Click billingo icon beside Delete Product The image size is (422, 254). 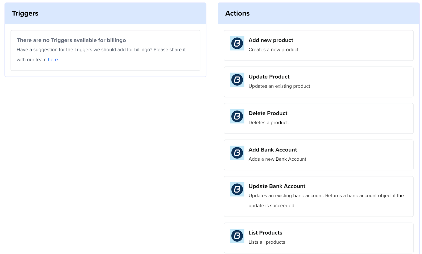(237, 116)
